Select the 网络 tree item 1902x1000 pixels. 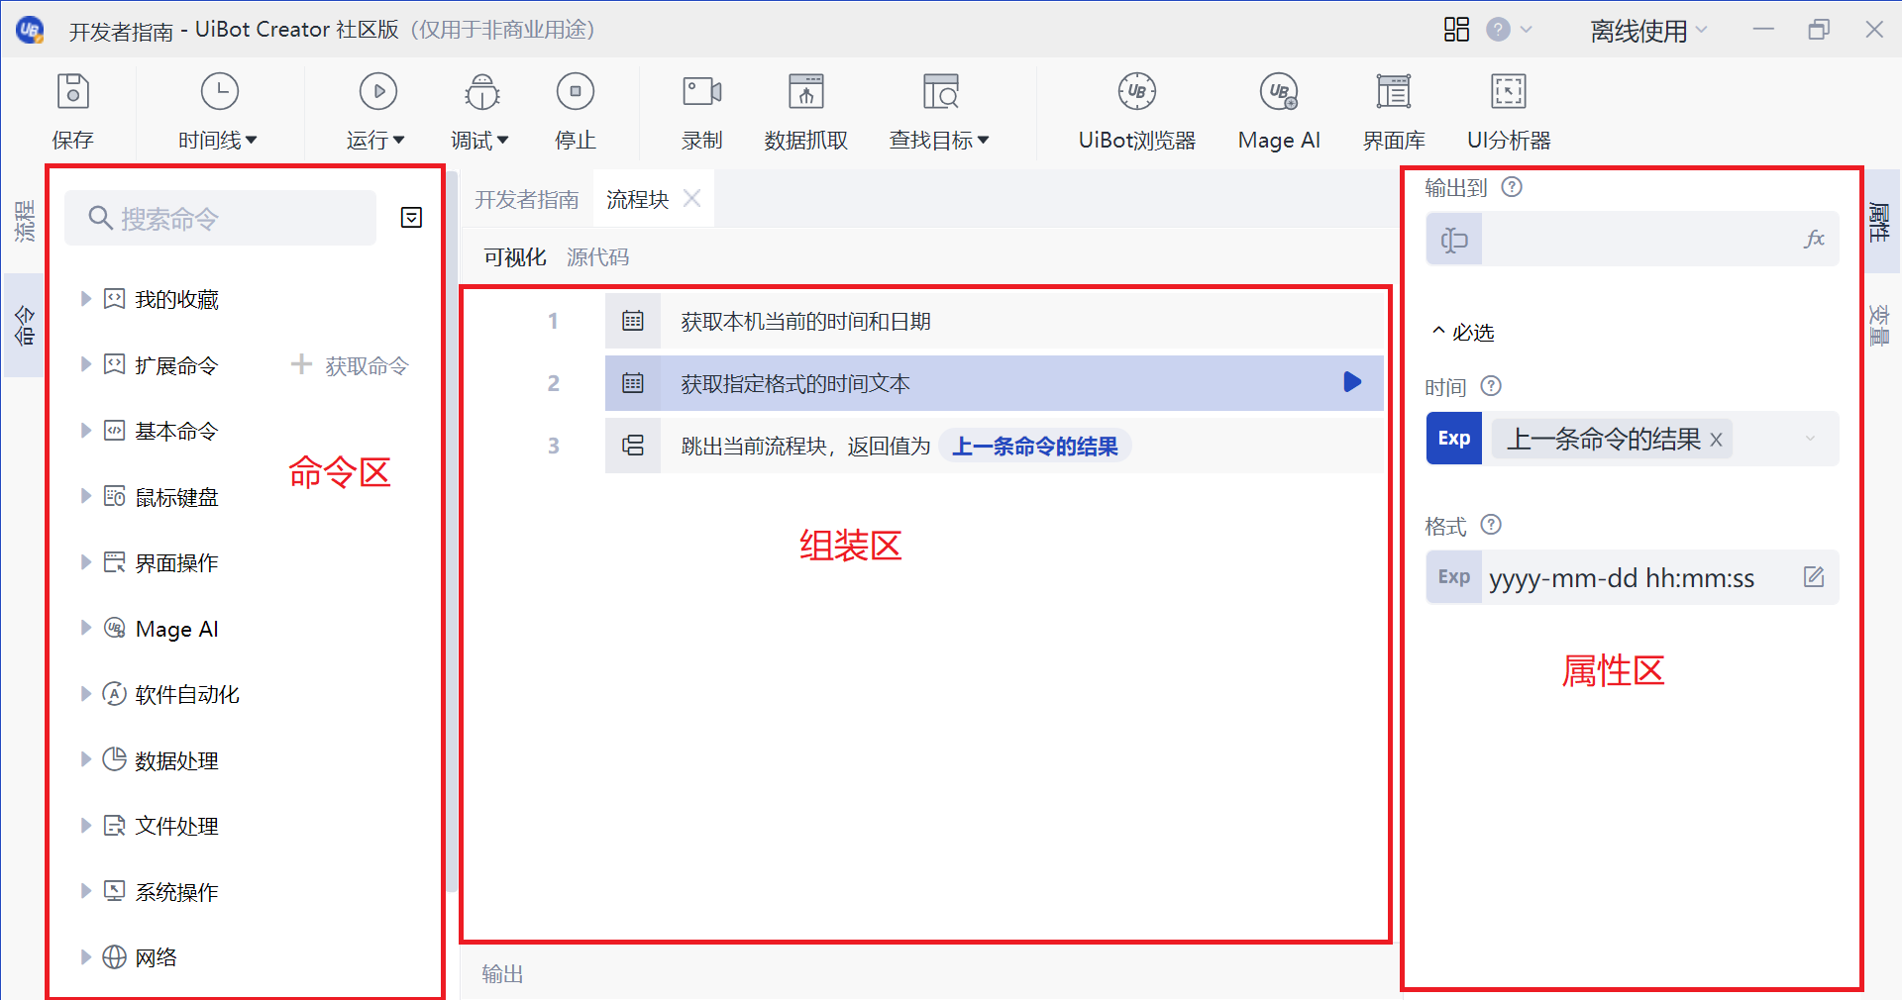[156, 957]
